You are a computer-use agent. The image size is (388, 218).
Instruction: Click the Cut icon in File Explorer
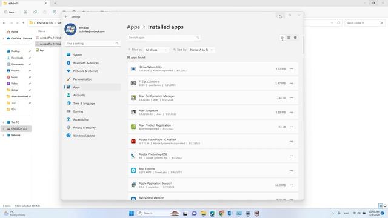(x=25, y=12)
